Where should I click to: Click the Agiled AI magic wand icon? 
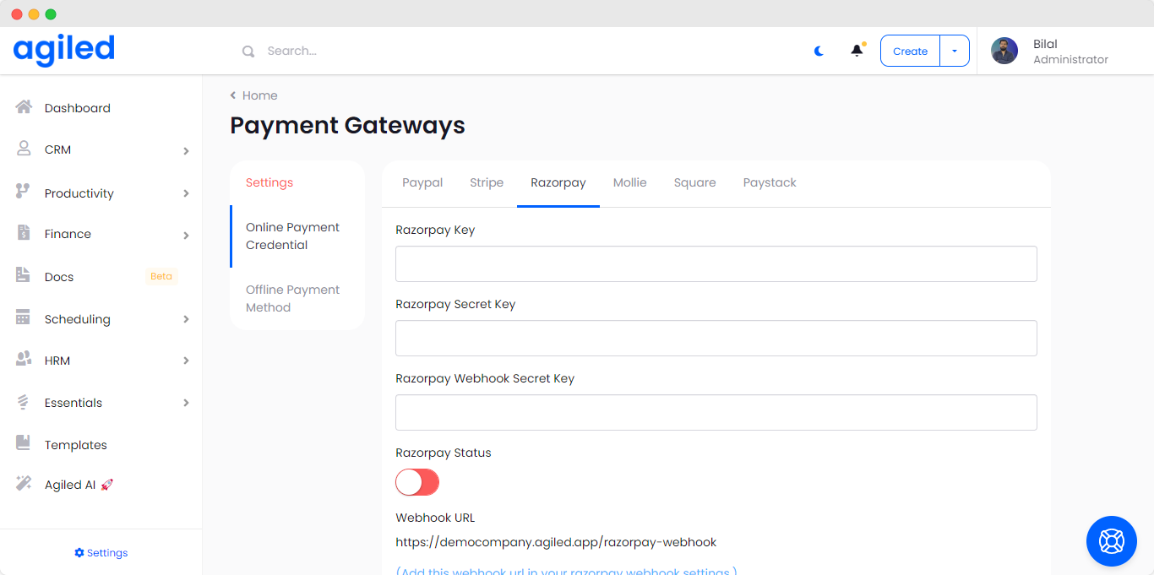(x=24, y=484)
